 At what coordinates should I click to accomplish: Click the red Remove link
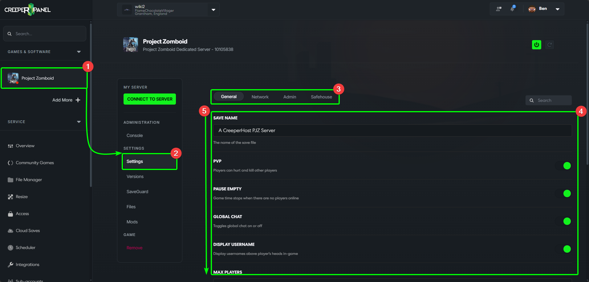(134, 248)
